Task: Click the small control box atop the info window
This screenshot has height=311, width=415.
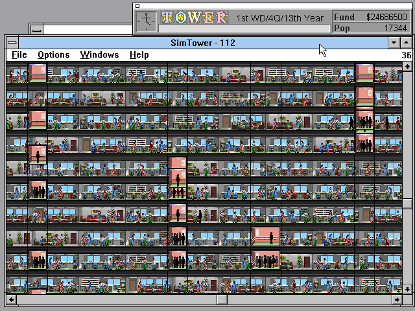Action: pos(137,6)
